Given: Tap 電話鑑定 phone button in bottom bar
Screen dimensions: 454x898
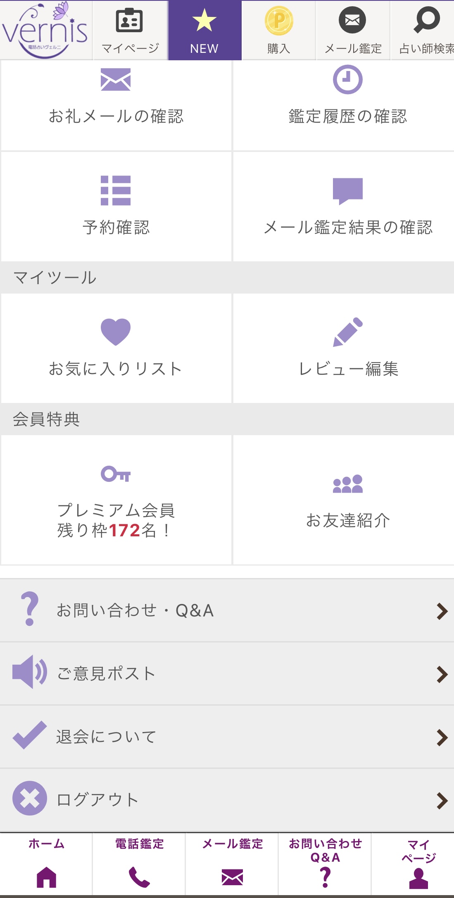Looking at the screenshot, I should (139, 864).
